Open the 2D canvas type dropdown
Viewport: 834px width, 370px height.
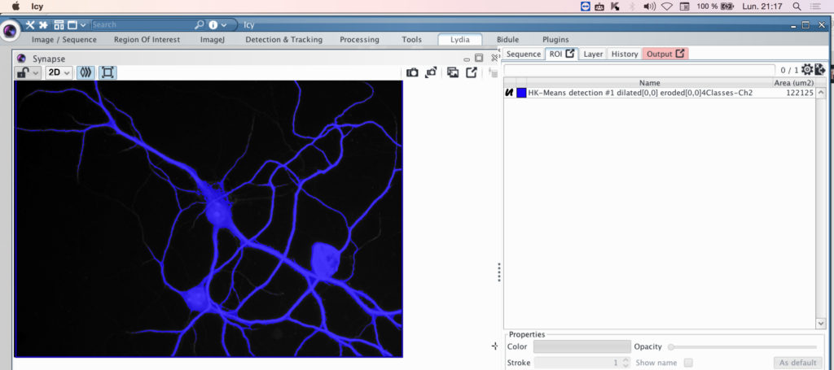coord(59,72)
